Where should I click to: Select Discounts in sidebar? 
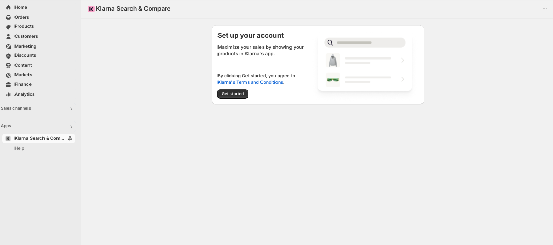[x=25, y=55]
